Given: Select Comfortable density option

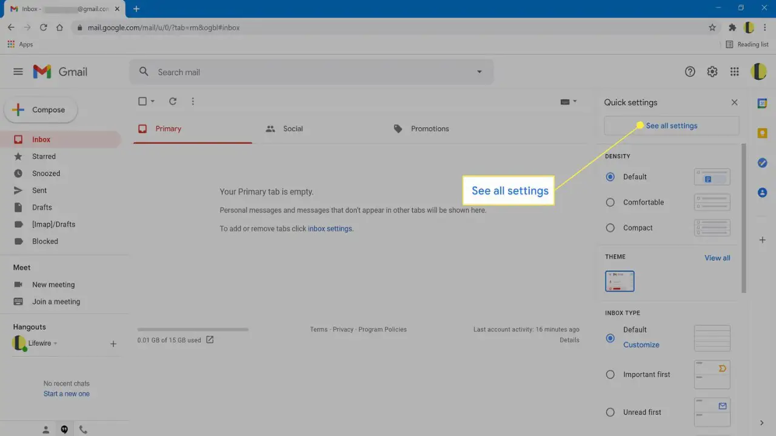Looking at the screenshot, I should tap(610, 202).
